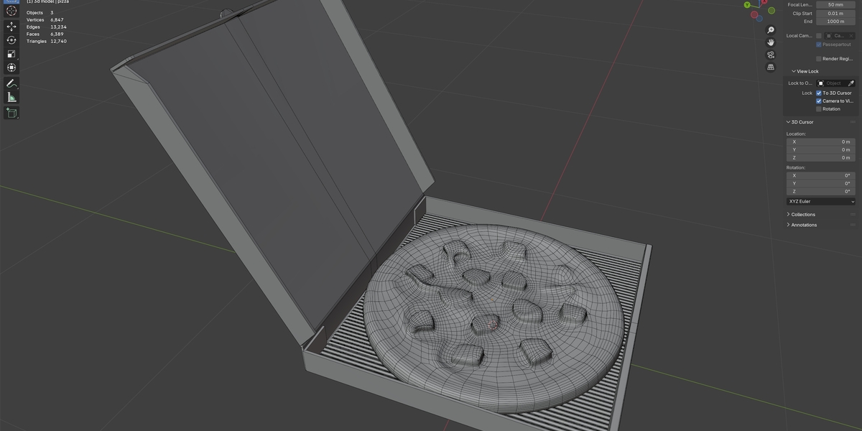Viewport: 862px width, 431px height.
Task: Toggle the camera view icon
Action: [x=771, y=55]
